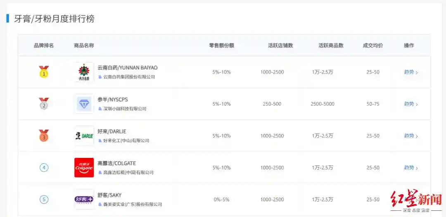Click brand name 高露洁/COLGATE
Screen dimensions: 446x217
116,163
